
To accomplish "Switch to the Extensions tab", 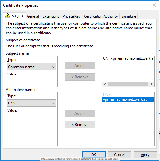I will pos(51,16).
